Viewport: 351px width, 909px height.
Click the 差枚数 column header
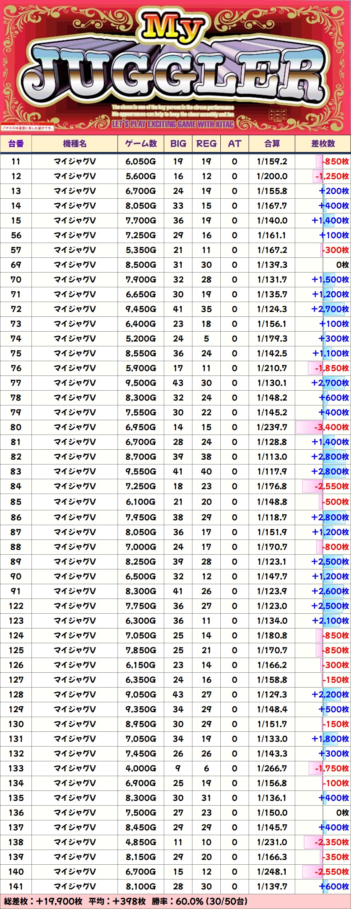[323, 144]
